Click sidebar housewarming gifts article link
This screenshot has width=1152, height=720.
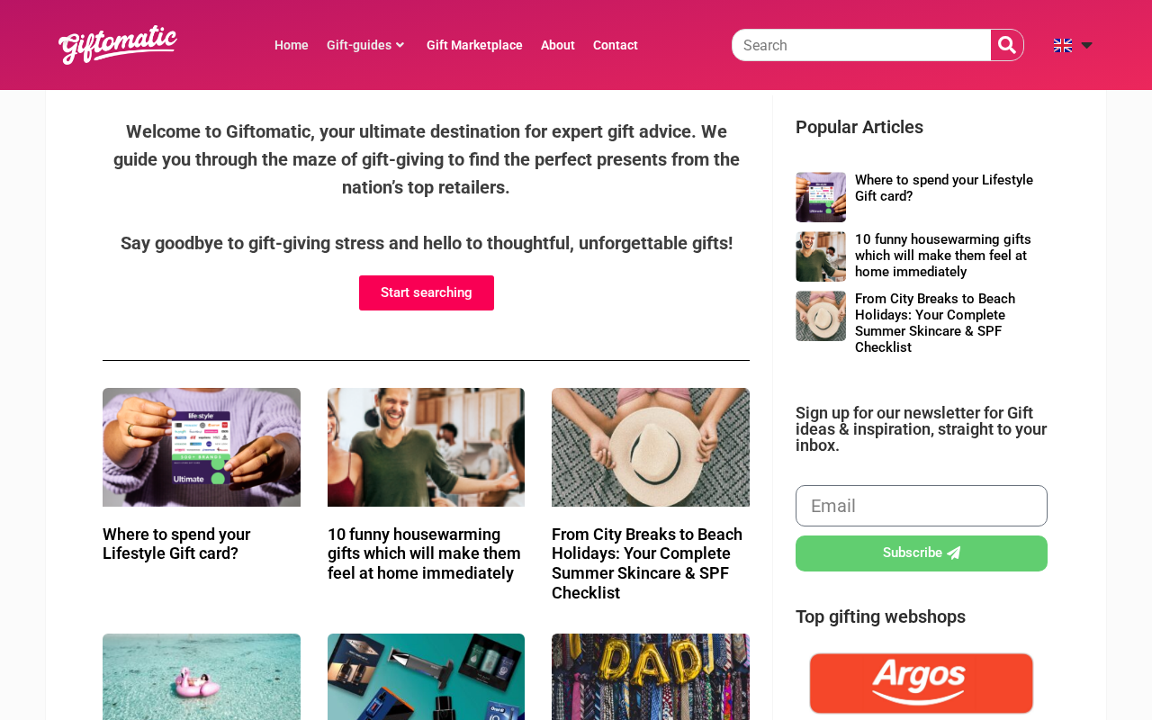pos(943,256)
